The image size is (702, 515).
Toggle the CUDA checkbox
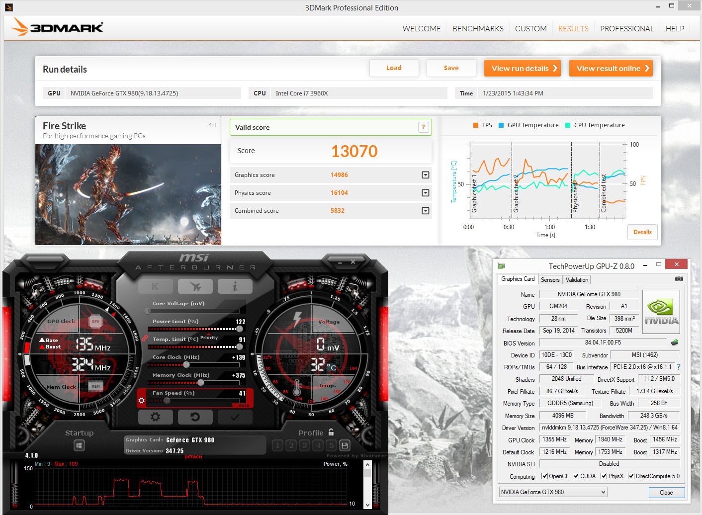[x=576, y=476]
